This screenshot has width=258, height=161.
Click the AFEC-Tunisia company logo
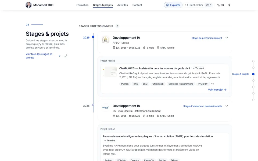pos(105,40)
